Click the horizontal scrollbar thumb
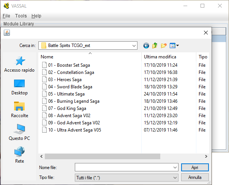 [103, 156]
